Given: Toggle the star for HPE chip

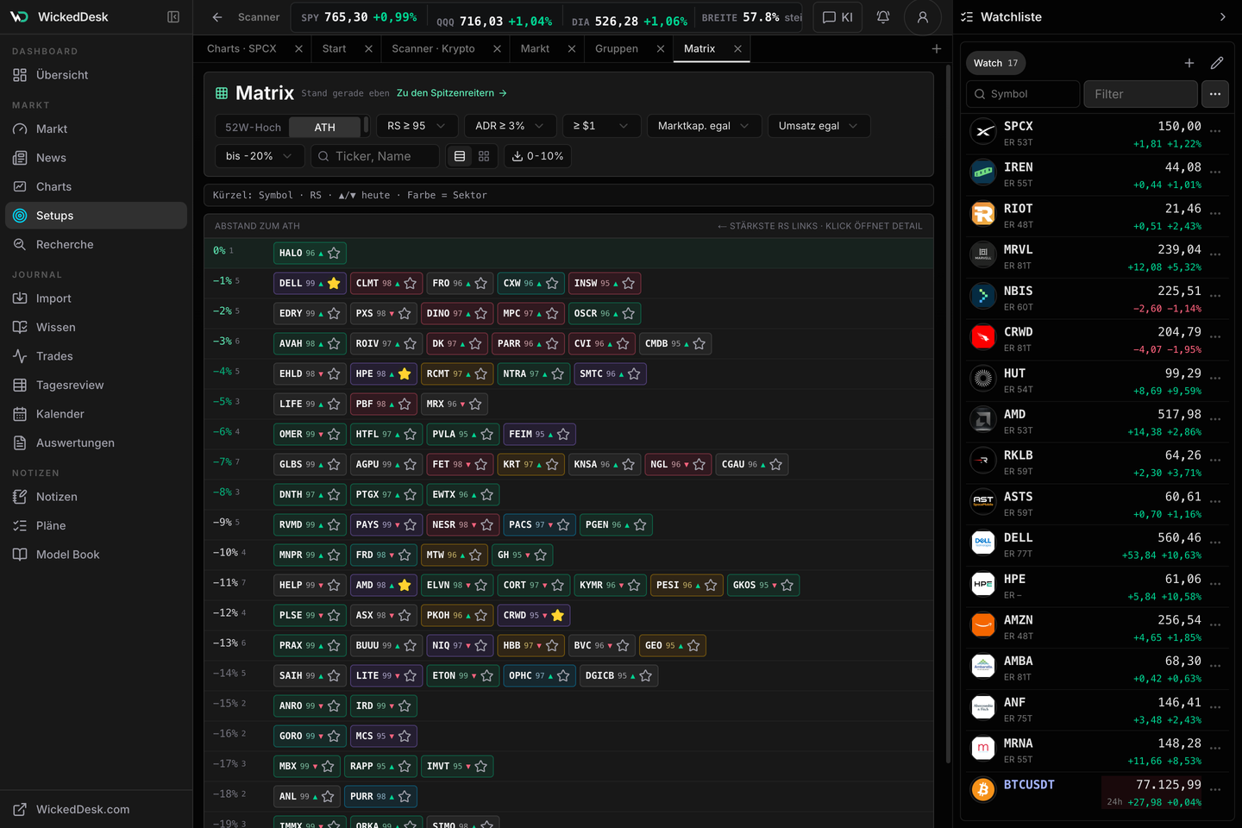Looking at the screenshot, I should [405, 373].
